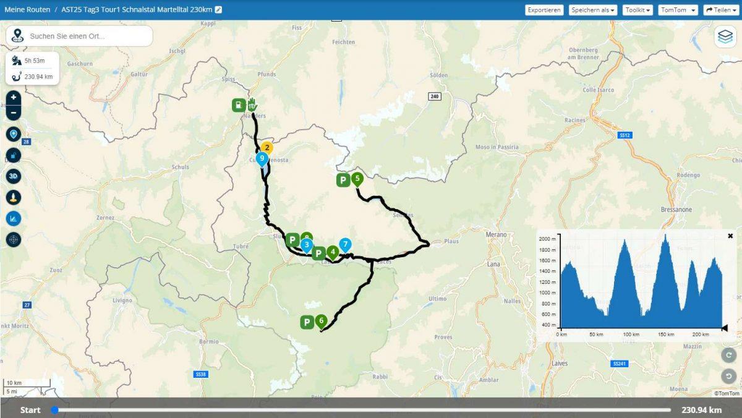Click the Exportieren button

tap(544, 10)
